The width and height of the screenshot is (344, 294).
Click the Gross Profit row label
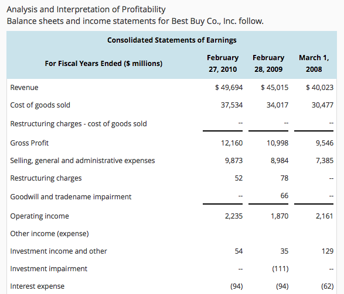[x=29, y=143]
